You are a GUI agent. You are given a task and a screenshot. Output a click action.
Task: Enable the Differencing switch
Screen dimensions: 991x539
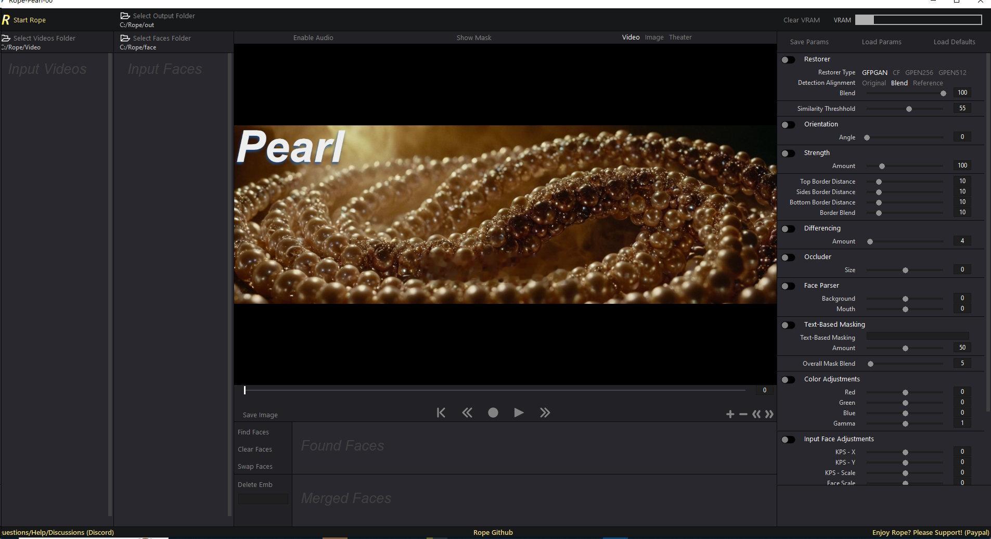pyautogui.click(x=788, y=229)
